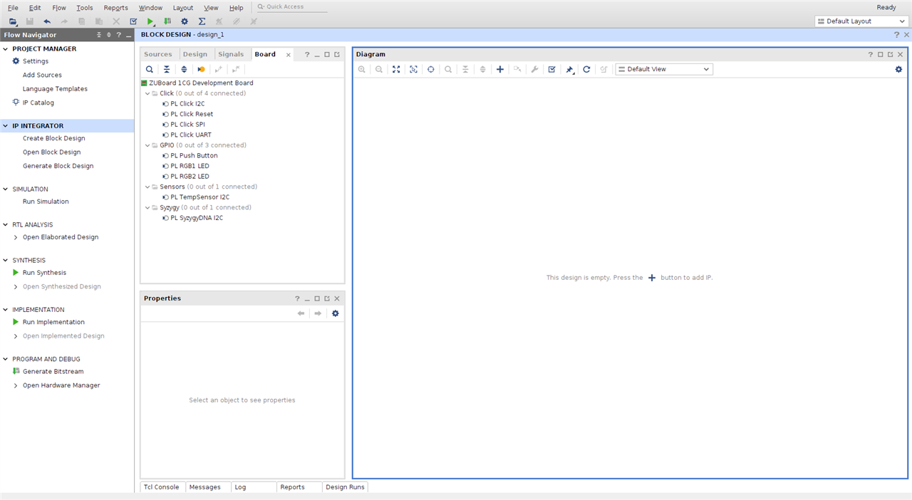The height and width of the screenshot is (500, 912).
Task: Open the Properties panel settings gear
Action: point(336,313)
